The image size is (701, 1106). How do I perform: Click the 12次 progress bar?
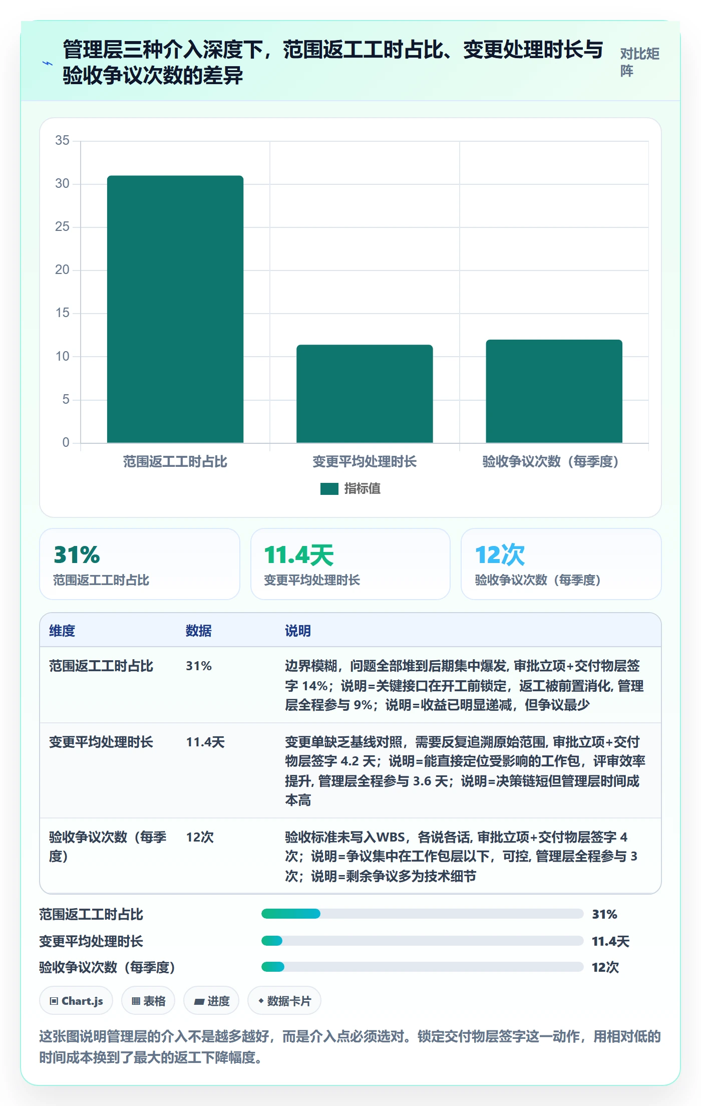click(423, 967)
